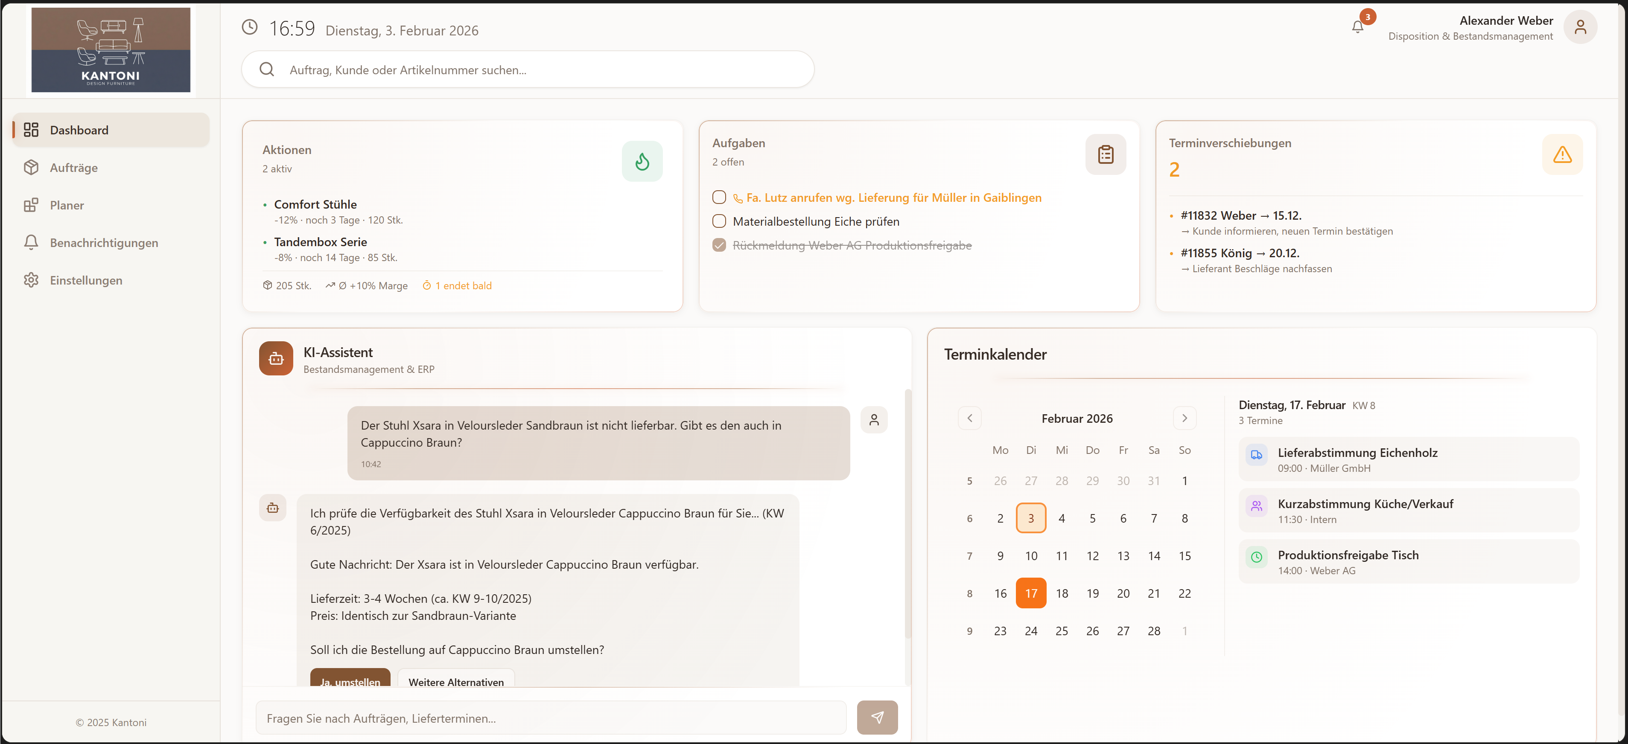Check the Fa. Lutz anrufen task

point(718,198)
